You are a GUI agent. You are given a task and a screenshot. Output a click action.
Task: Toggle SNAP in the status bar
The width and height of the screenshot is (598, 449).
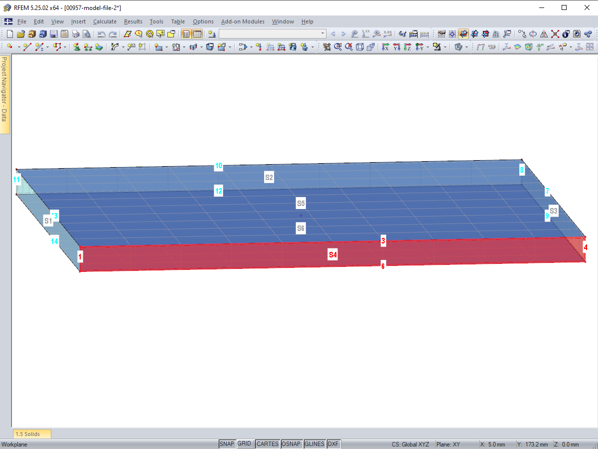click(x=227, y=444)
